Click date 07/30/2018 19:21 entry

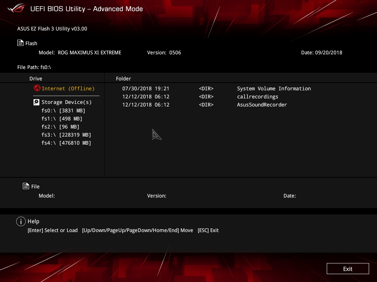[x=146, y=88]
